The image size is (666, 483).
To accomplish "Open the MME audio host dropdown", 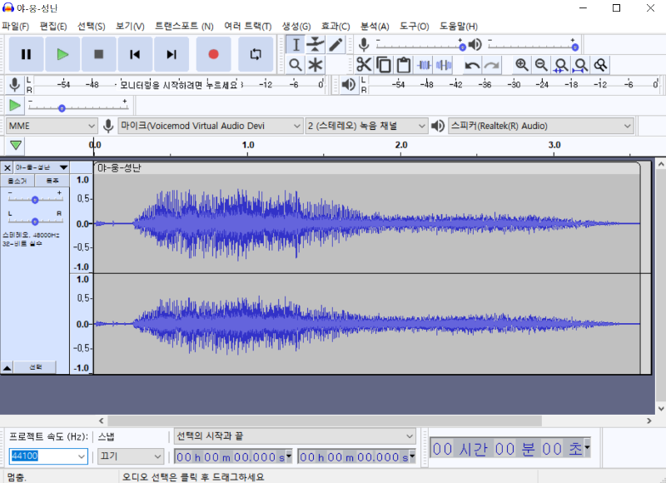I will 52,126.
